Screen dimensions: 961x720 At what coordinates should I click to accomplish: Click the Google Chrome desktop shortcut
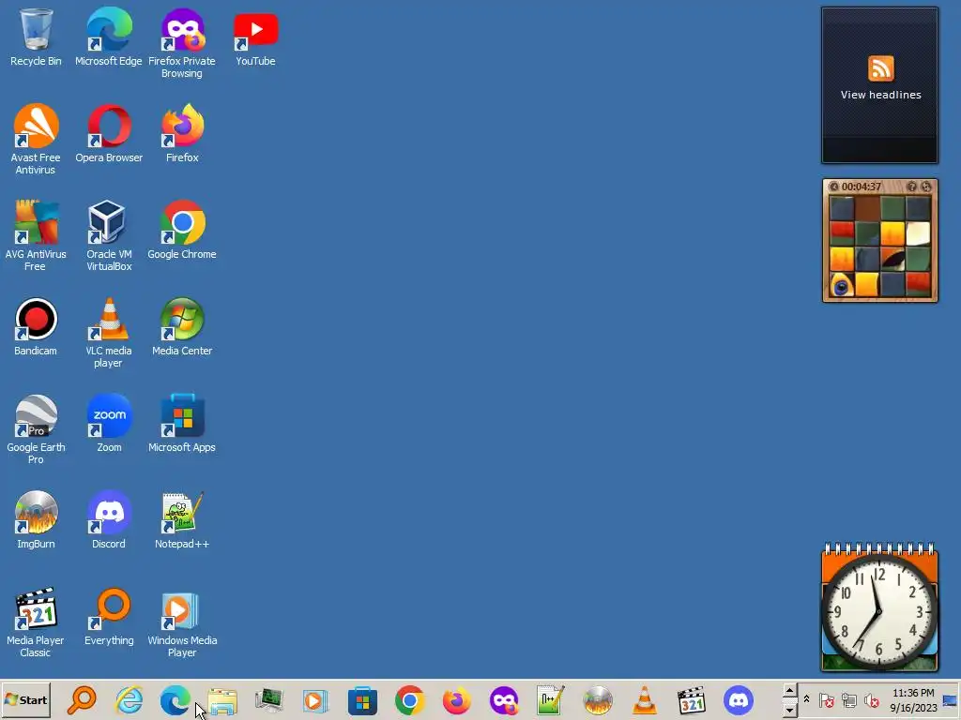click(182, 230)
